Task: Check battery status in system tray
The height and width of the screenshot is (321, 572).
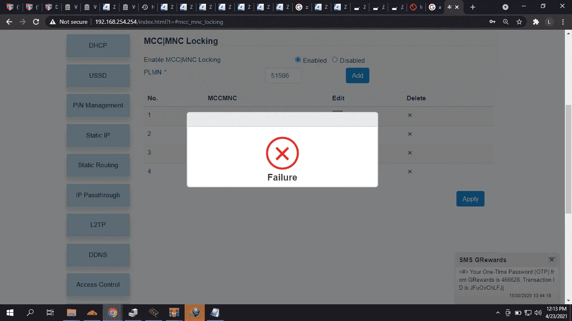Action: point(518,313)
